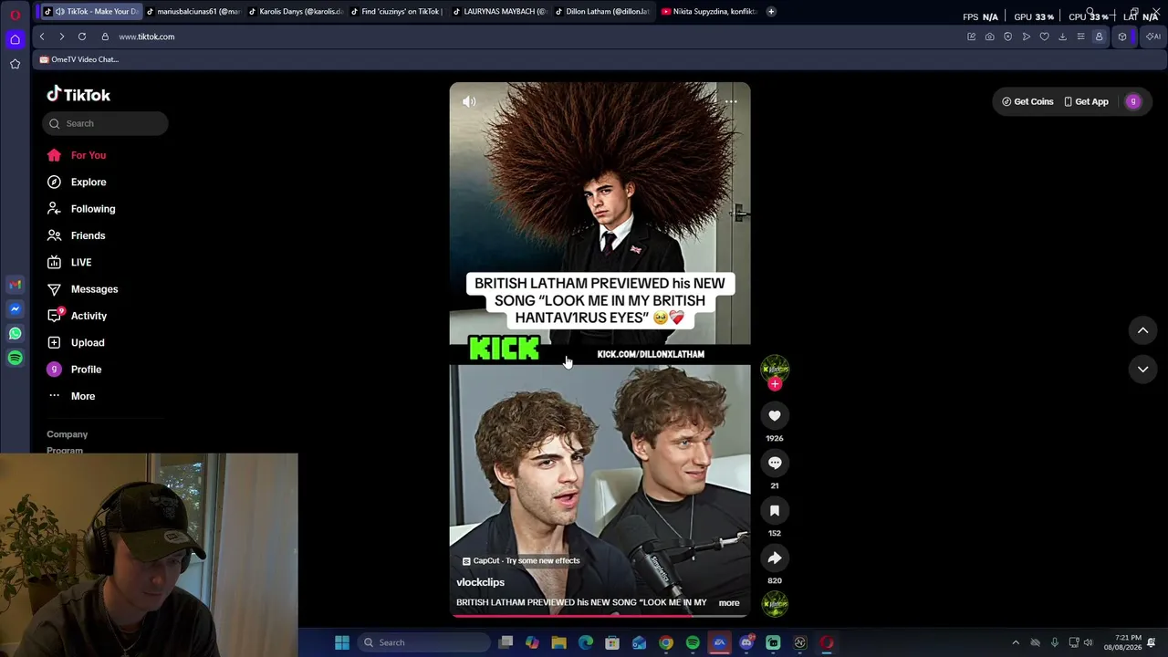Switch to the Find 'ciuzinys' on TikTok tab
1168x657 pixels.
point(398,12)
